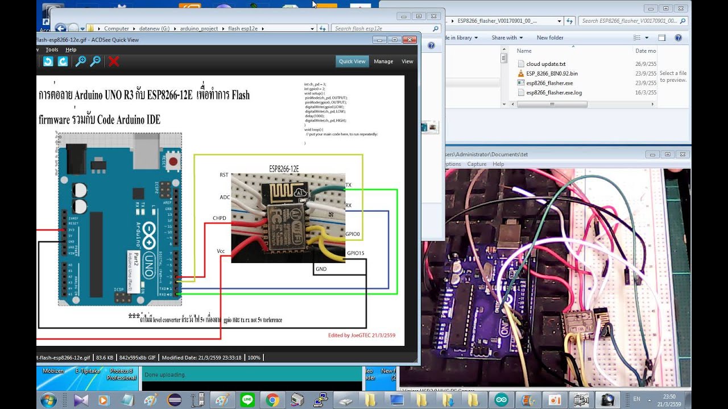Click the help icon in ESP8266_flasher window
Viewport: 728px width, 409px height.
[678, 37]
